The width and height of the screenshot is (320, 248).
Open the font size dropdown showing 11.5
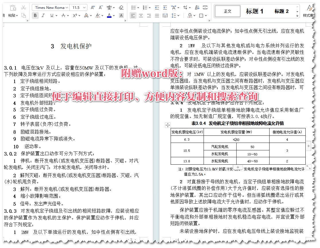pos(78,8)
